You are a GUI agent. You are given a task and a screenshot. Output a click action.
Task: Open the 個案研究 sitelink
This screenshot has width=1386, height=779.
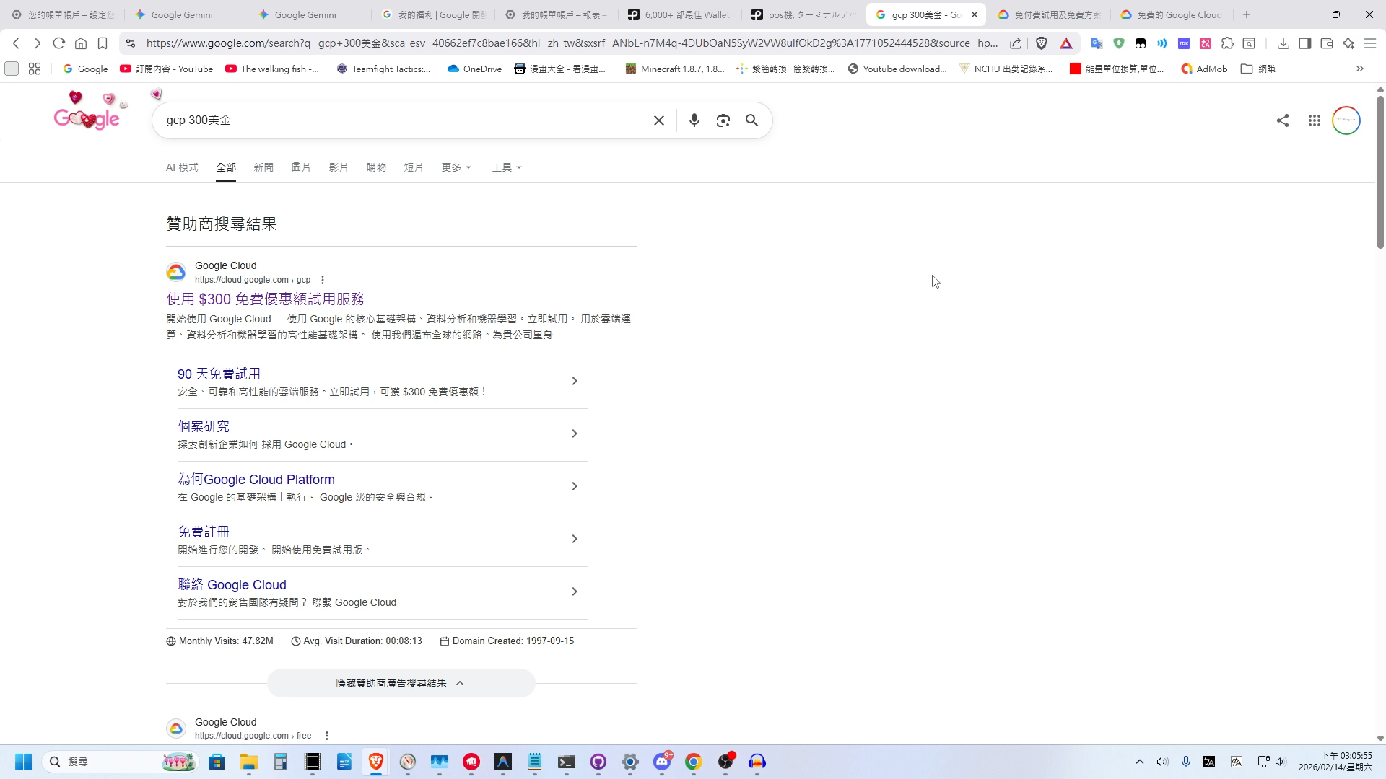pos(204,426)
